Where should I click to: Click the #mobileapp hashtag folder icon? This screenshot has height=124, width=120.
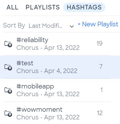(8, 90)
